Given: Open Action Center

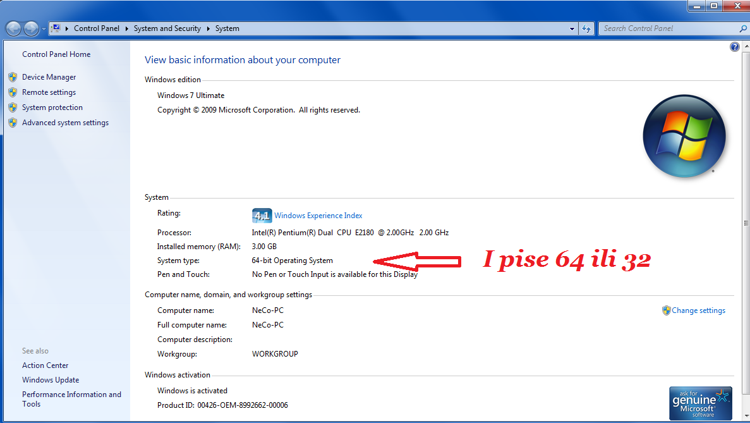Looking at the screenshot, I should 45,365.
